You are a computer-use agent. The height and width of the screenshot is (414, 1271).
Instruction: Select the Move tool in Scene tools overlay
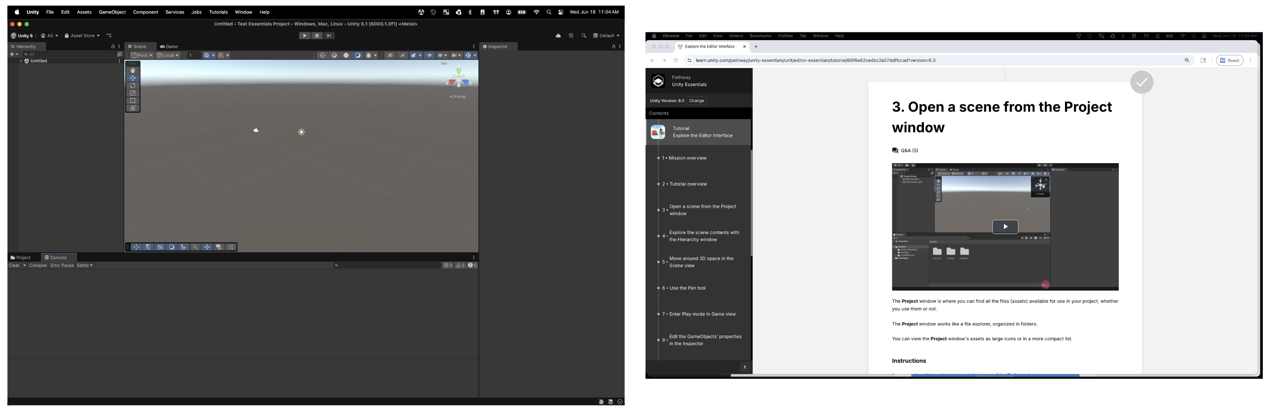tap(133, 78)
